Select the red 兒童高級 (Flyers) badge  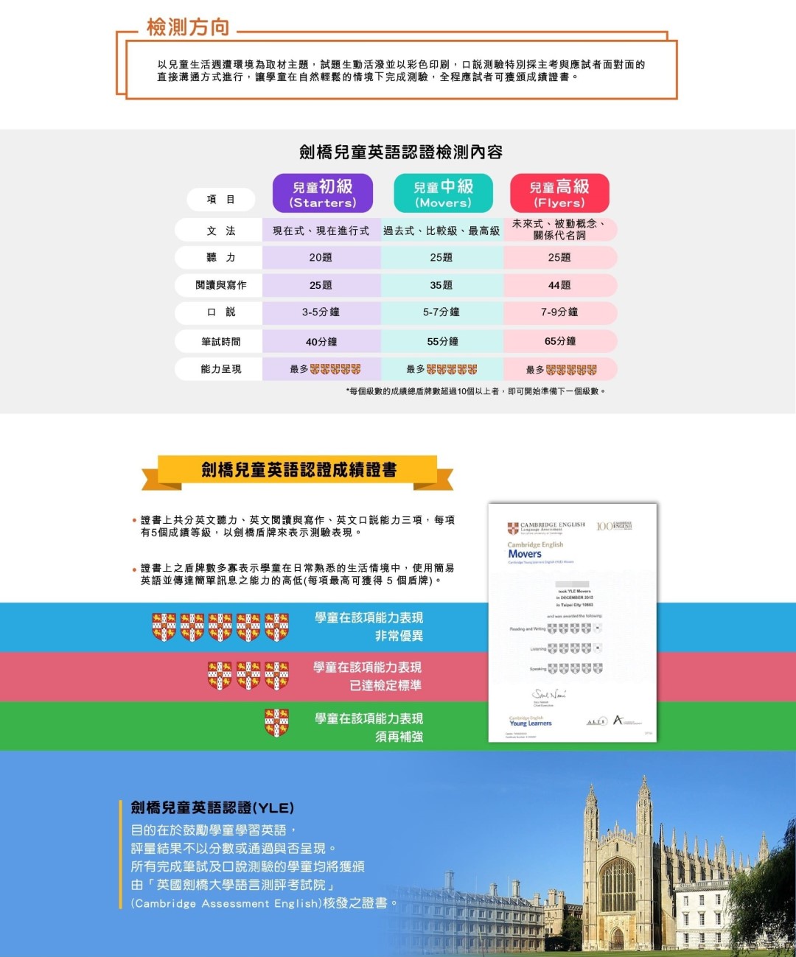(x=559, y=193)
